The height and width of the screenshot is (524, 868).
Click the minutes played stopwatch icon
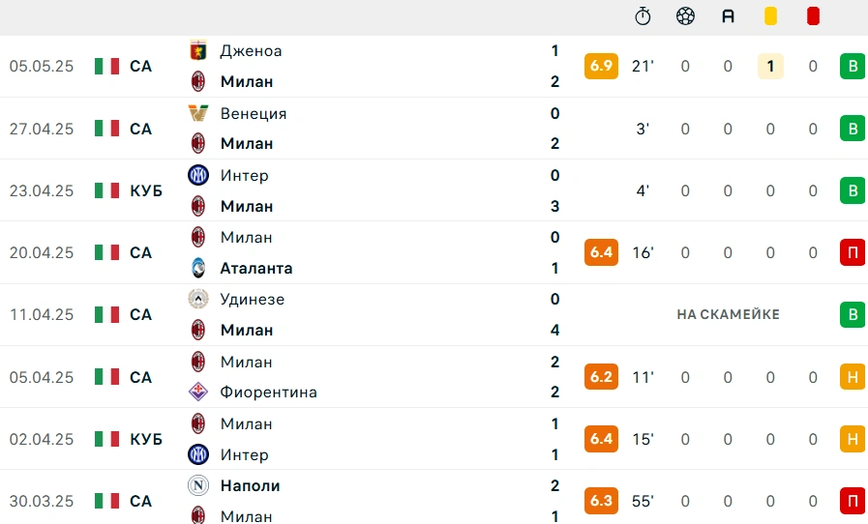(x=643, y=16)
